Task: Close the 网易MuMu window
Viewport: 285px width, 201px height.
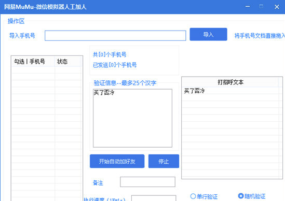Action: click(x=277, y=7)
